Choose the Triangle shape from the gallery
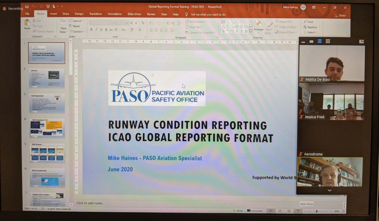This screenshot has width=379, height=221. click(223, 27)
